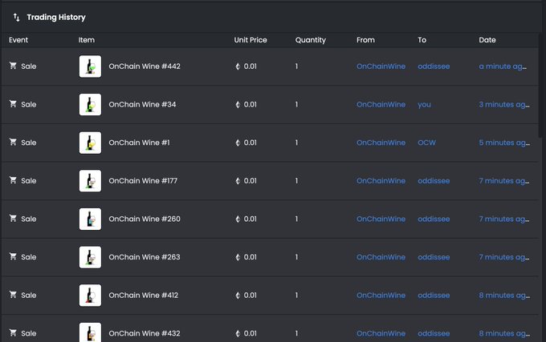Open item name OnChain Wine #263

click(x=145, y=257)
